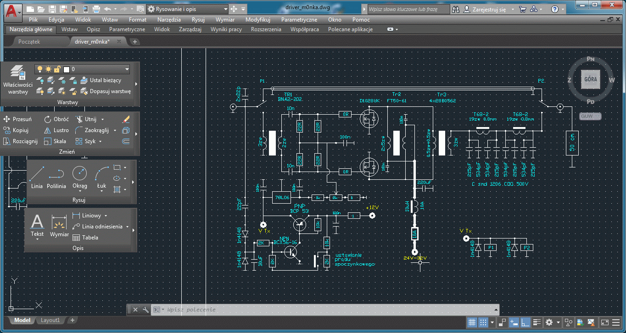Open the Modyfikuj menu
Viewport: 626px width, 333px height.
(257, 20)
